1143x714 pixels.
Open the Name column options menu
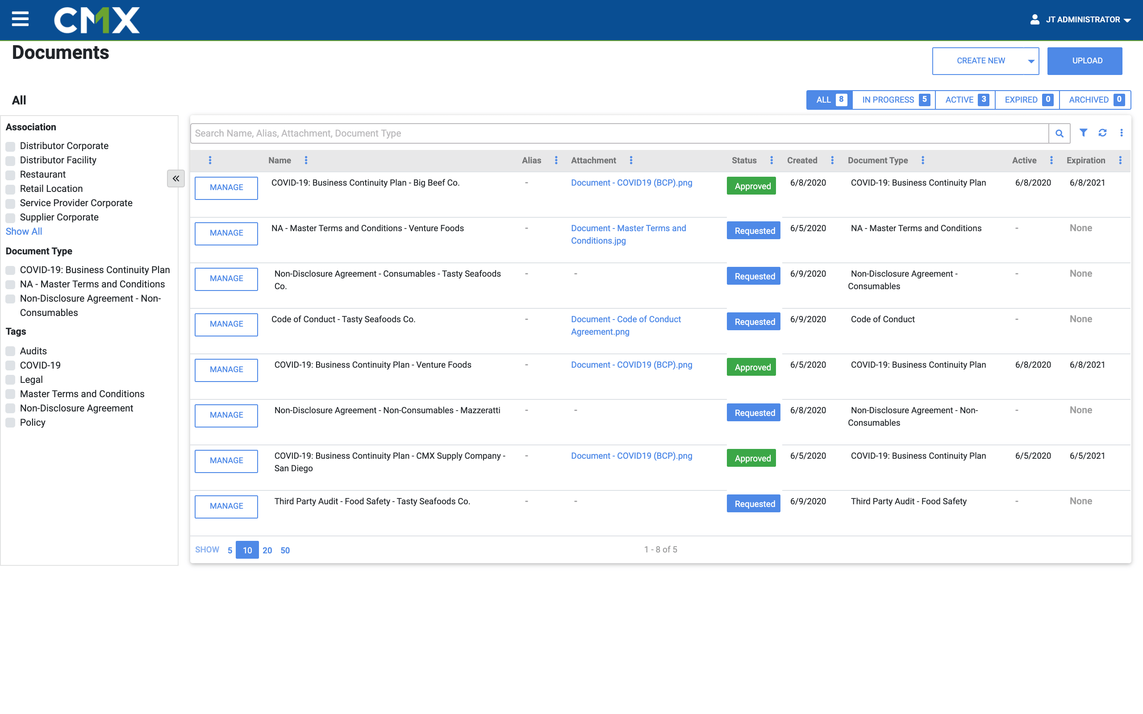pyautogui.click(x=306, y=161)
